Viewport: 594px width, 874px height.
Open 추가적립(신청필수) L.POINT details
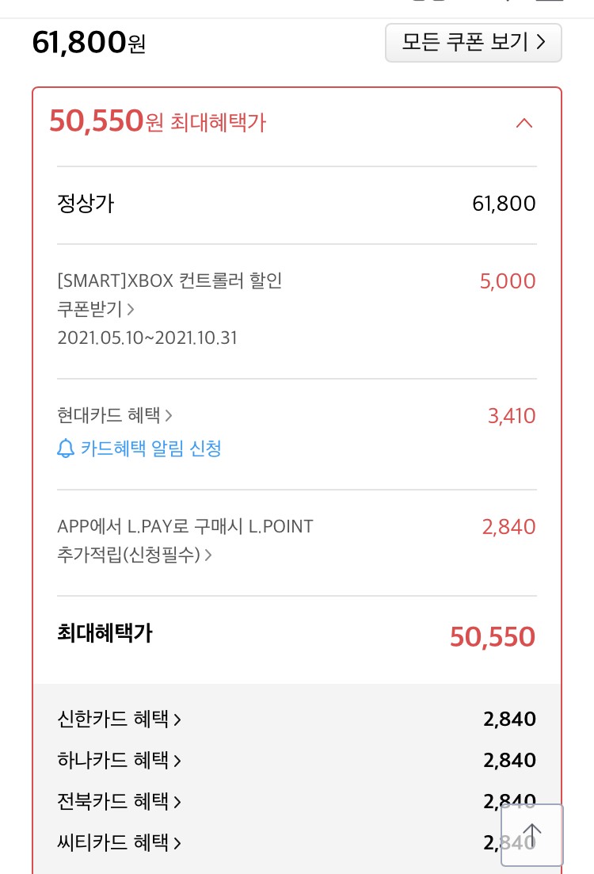[x=135, y=555]
